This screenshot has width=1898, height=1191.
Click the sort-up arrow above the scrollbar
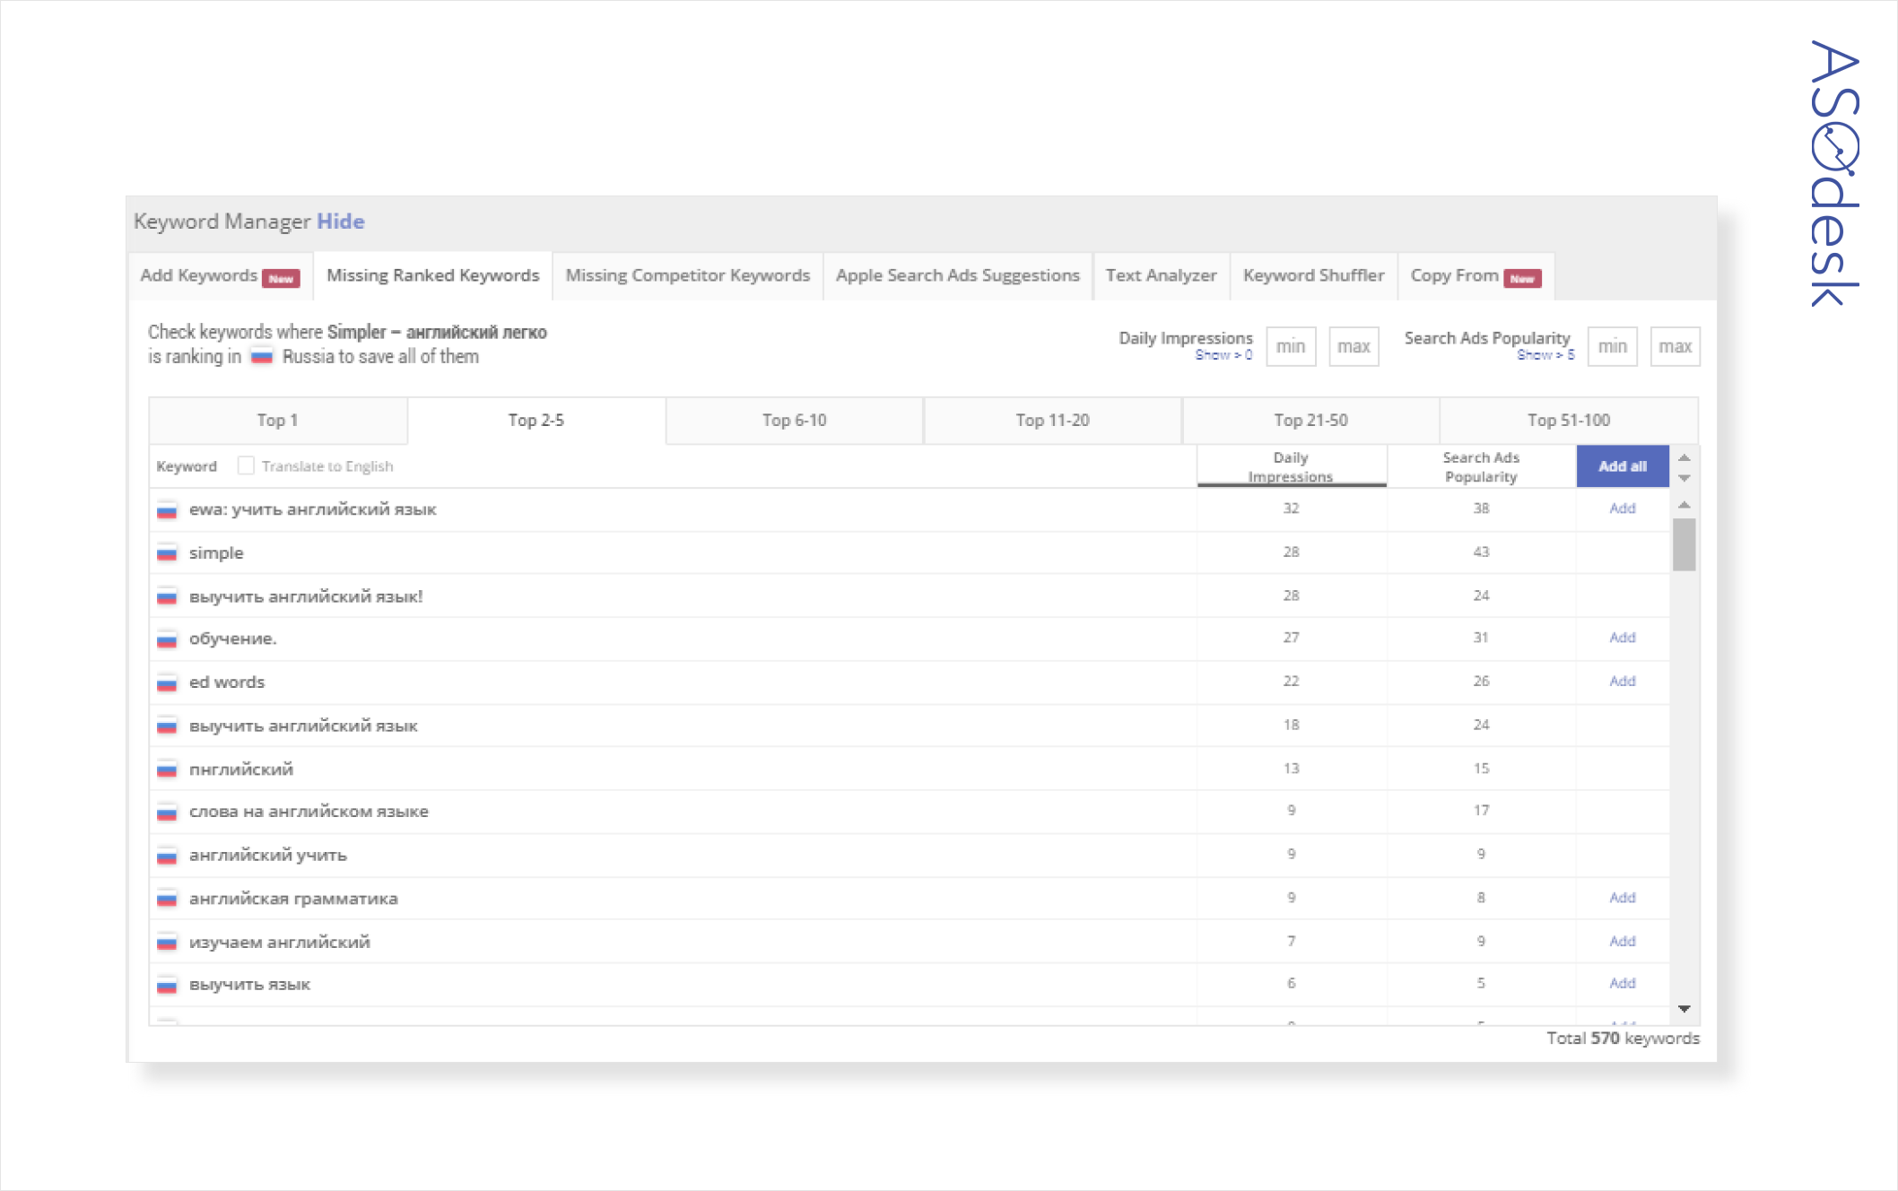[x=1684, y=458]
